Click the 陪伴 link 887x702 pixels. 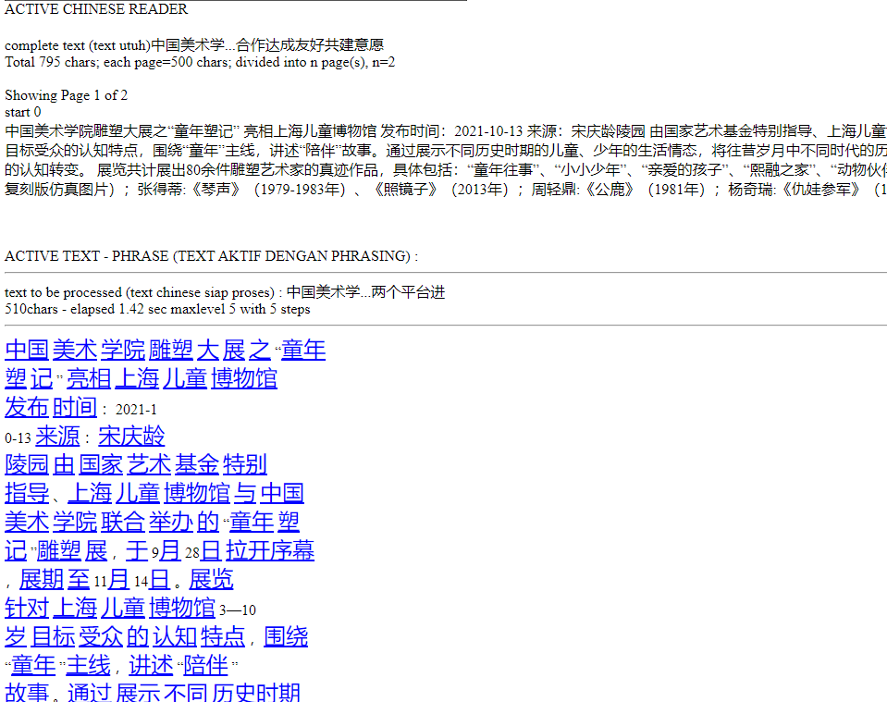[x=205, y=665]
